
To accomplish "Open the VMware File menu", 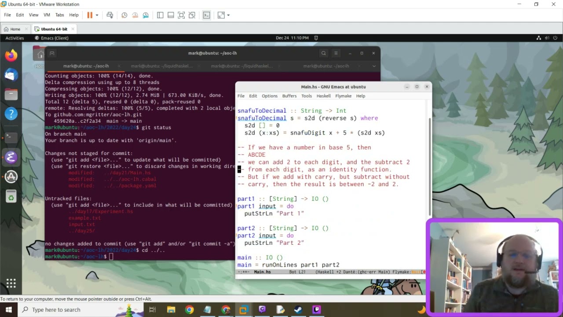I will coord(7,15).
